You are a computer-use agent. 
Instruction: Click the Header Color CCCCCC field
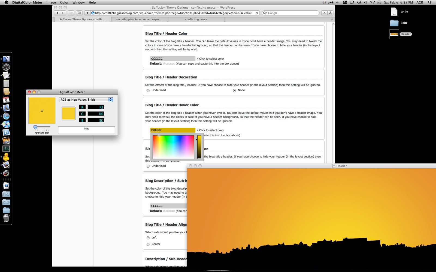[173, 58]
